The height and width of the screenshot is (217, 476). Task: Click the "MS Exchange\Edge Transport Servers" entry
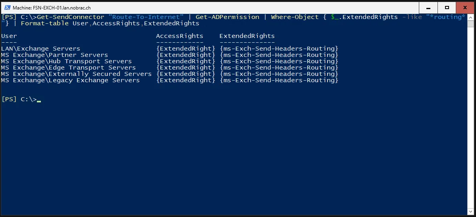click(x=68, y=68)
